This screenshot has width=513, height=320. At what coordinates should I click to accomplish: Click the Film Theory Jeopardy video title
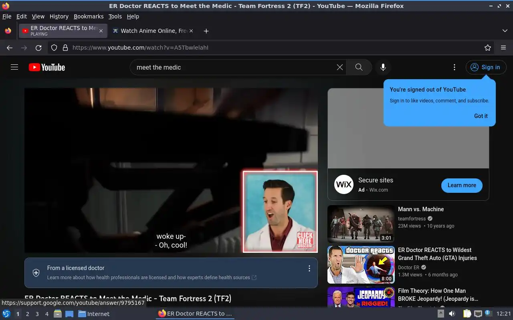click(438, 295)
